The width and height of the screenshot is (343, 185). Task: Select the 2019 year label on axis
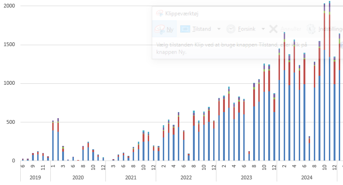coord(35,177)
